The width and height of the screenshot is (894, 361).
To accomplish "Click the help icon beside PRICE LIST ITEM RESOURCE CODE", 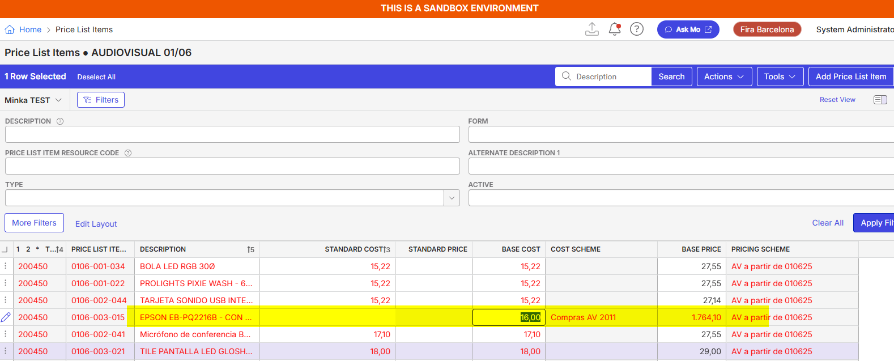I will coord(128,153).
